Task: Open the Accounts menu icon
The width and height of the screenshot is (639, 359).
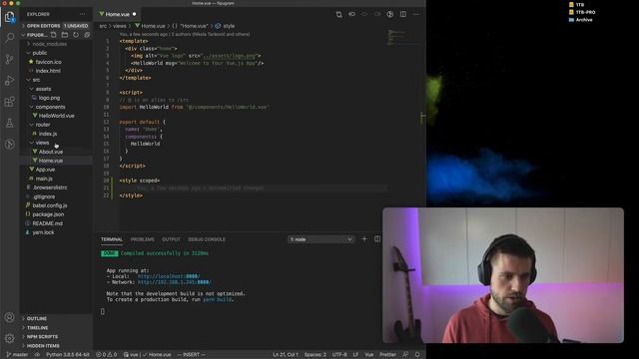Action: (x=9, y=317)
